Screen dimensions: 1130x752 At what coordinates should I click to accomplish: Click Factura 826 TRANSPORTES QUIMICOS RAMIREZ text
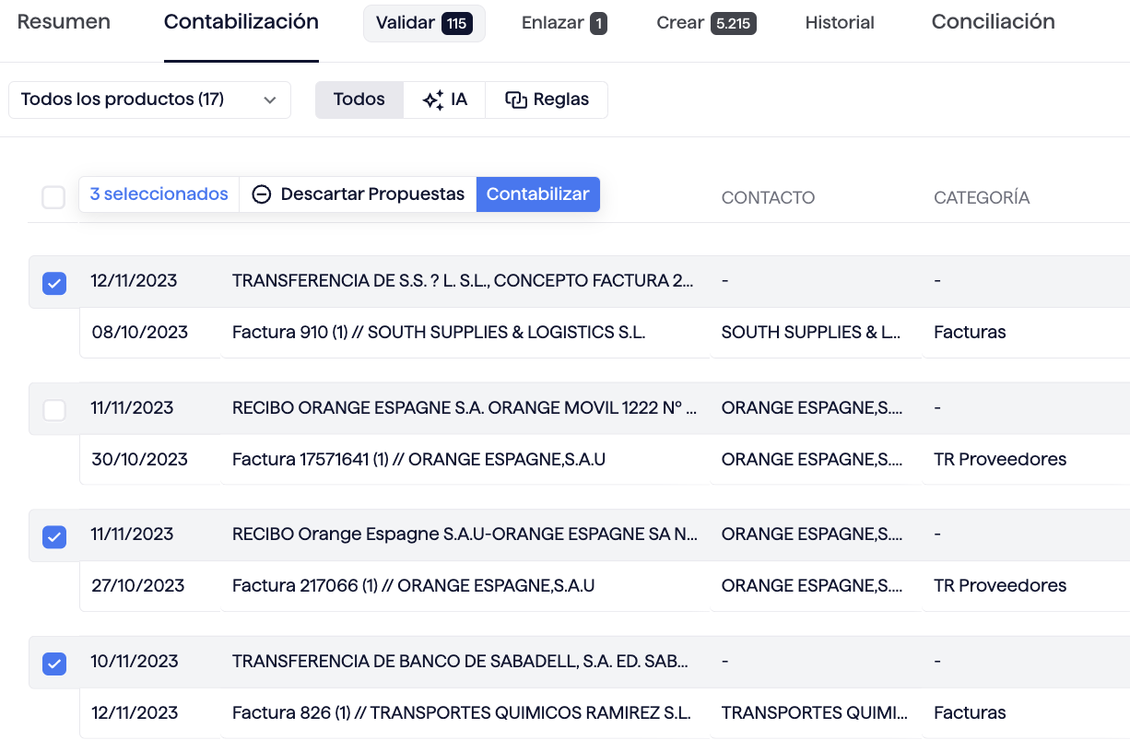click(x=462, y=713)
